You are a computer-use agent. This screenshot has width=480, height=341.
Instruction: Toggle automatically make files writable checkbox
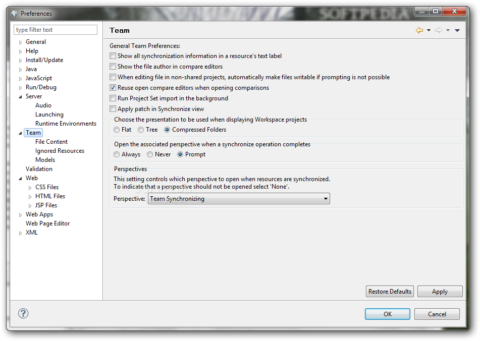pos(113,77)
